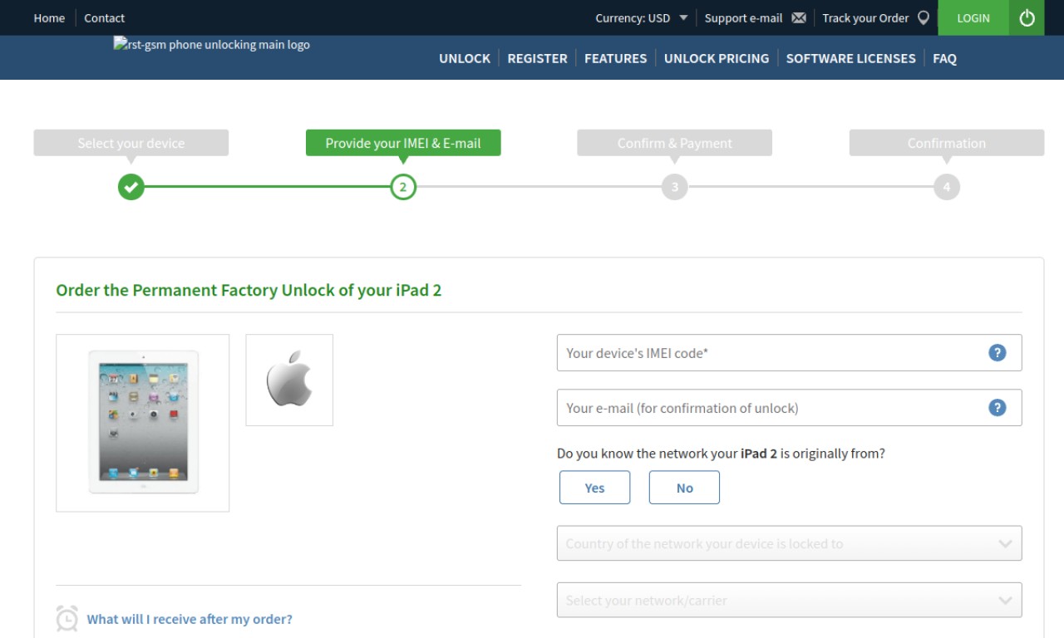Click the Select your device step label
This screenshot has height=638, width=1064.
point(131,143)
